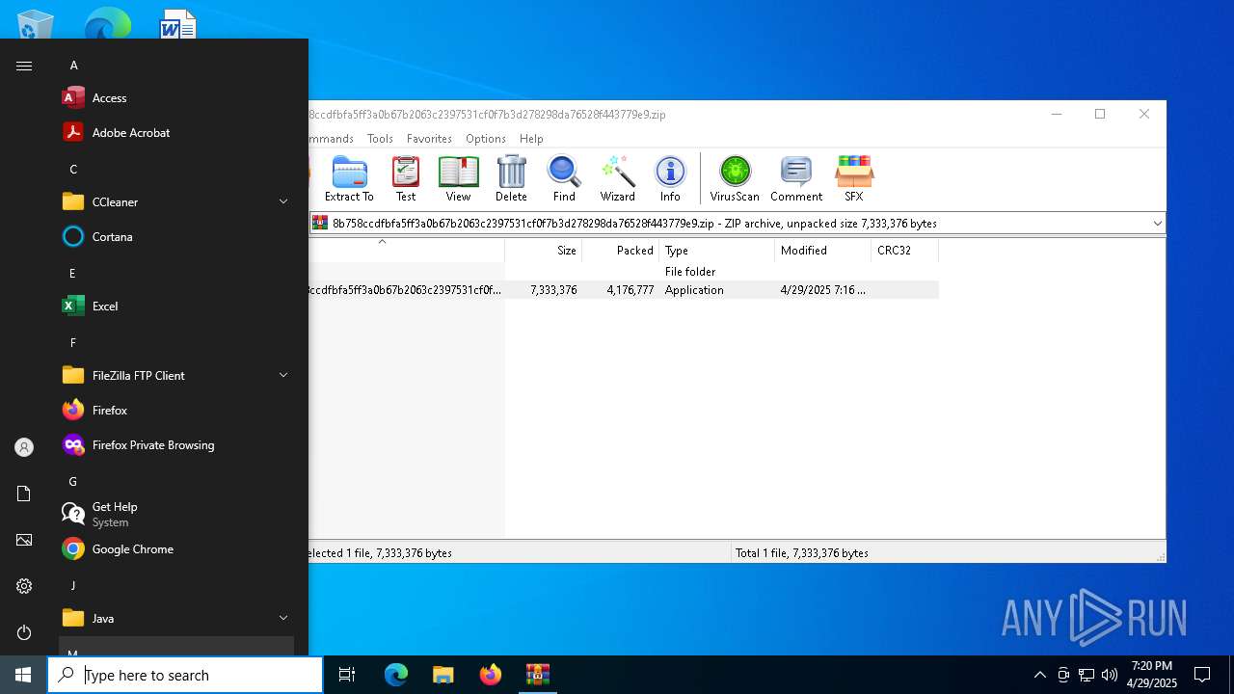The image size is (1234, 694).
Task: Click the Extract To toolbar icon
Action: point(349,179)
